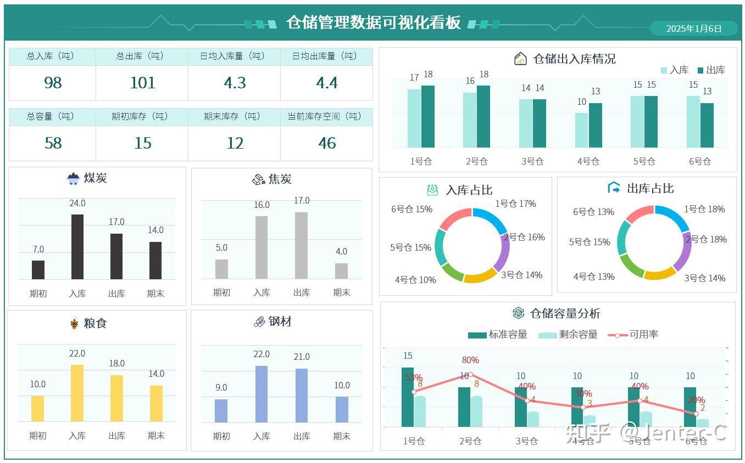Image resolution: width=745 pixels, height=463 pixels.
Task: Select the 期末库存 value 12
Action: (235, 143)
